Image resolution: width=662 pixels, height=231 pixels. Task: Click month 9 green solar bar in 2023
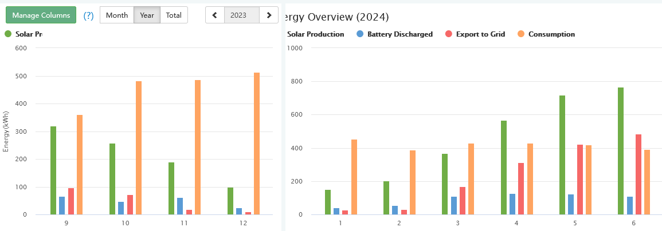(x=53, y=170)
